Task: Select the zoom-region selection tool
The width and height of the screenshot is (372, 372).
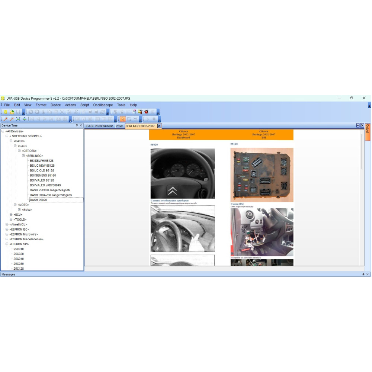Action: tap(129, 119)
